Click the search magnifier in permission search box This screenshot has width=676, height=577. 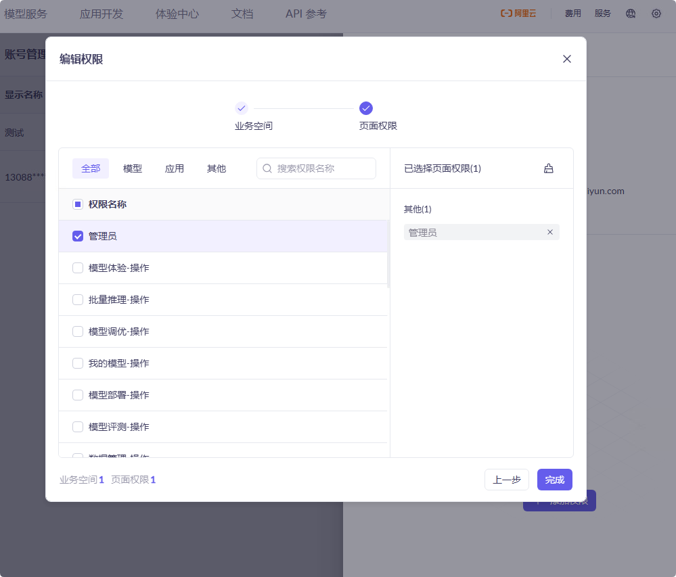point(267,168)
